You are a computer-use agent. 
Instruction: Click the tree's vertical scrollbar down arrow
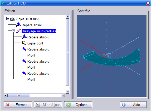click(68, 92)
